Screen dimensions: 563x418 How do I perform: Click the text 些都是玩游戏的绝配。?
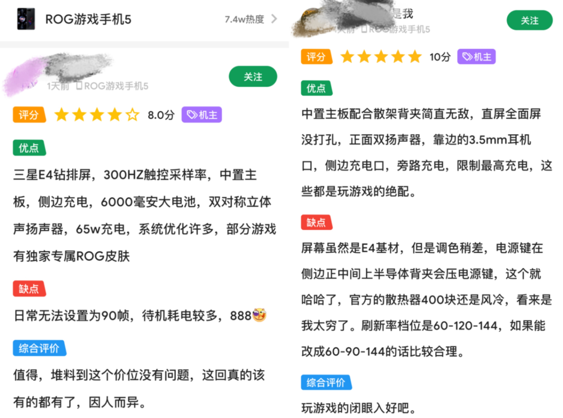pyautogui.click(x=359, y=191)
